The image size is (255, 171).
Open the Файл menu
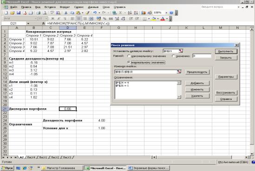tap(13, 7)
